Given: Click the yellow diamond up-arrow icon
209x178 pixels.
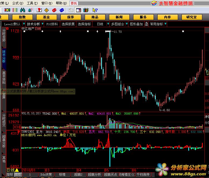Looking at the screenshot, I should point(47,10).
